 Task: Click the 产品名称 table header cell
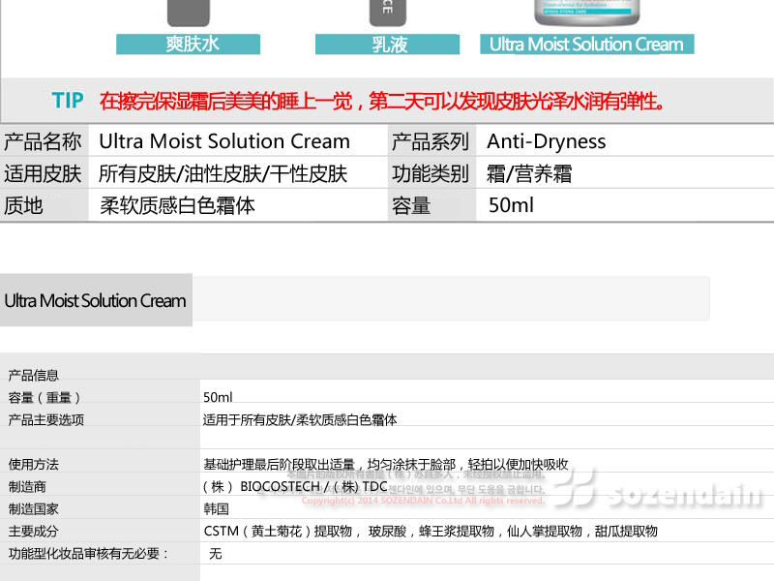(x=43, y=141)
